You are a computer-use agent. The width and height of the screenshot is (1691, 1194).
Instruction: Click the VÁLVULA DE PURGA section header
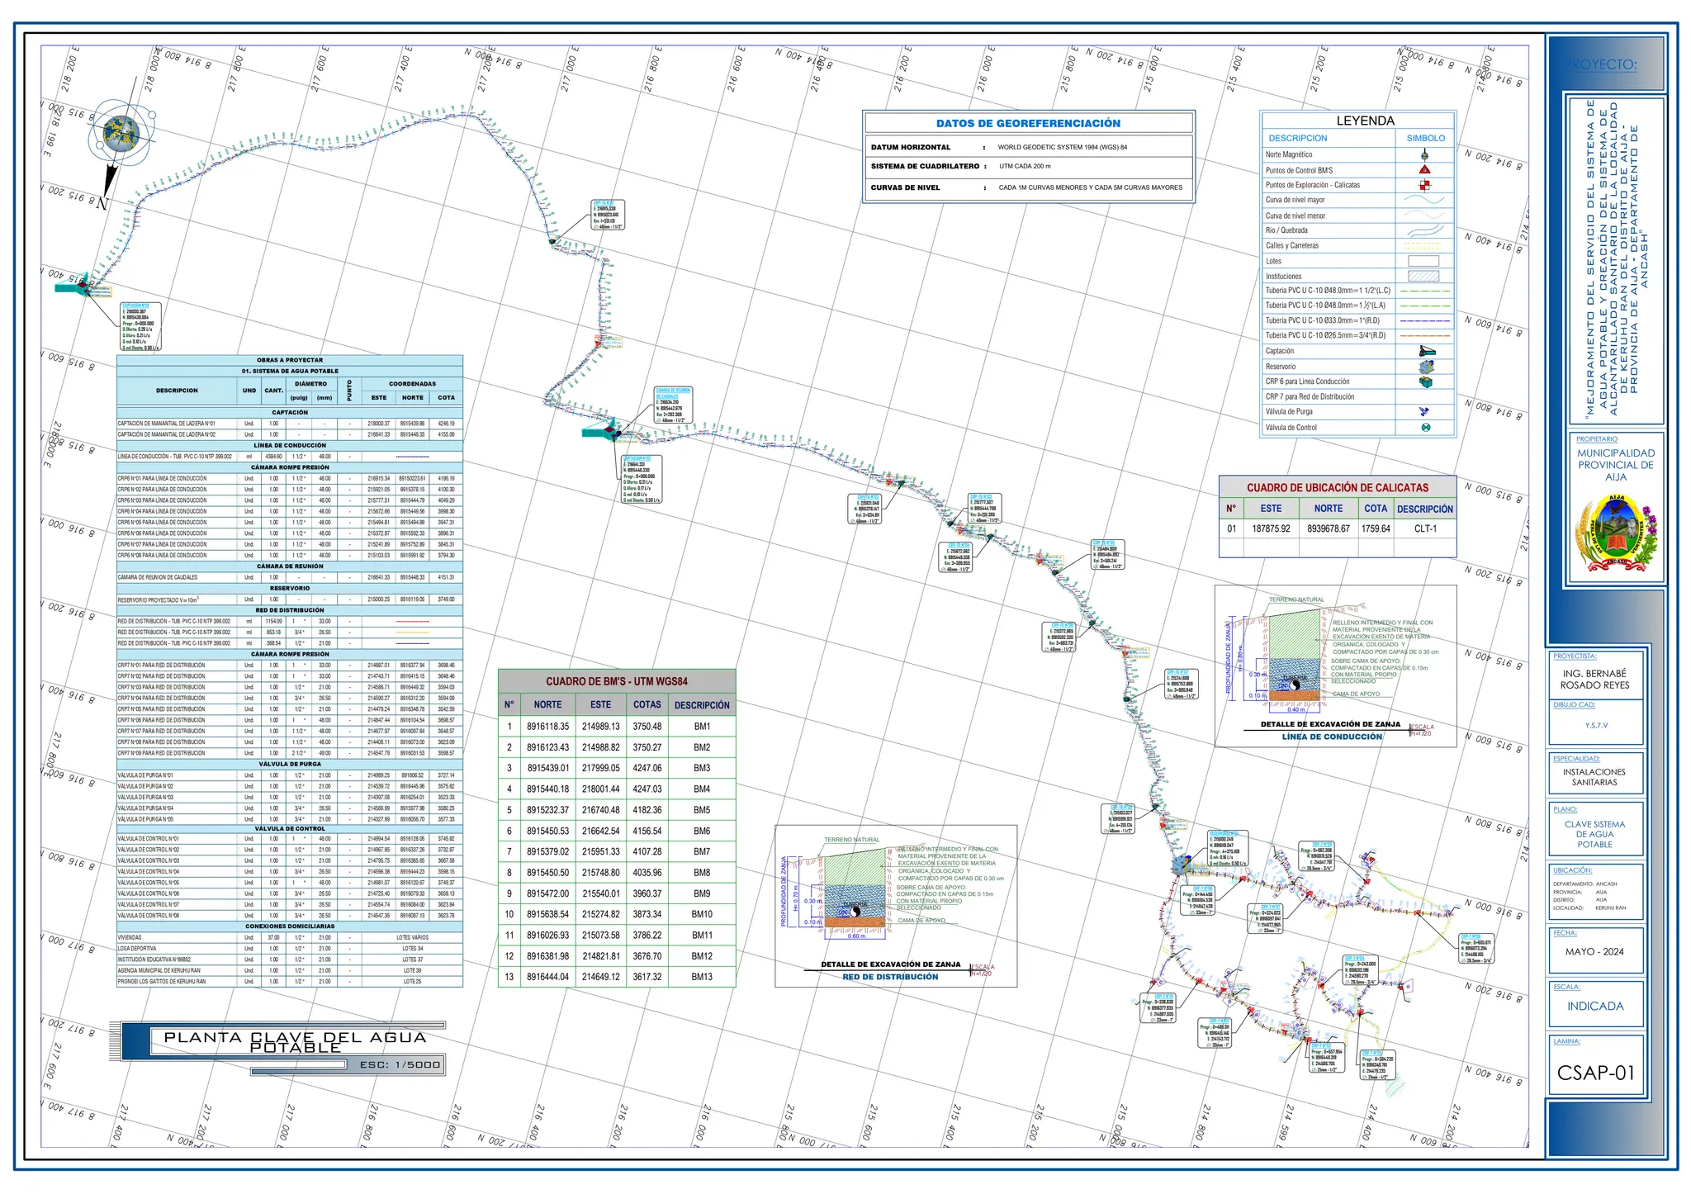coord(290,764)
